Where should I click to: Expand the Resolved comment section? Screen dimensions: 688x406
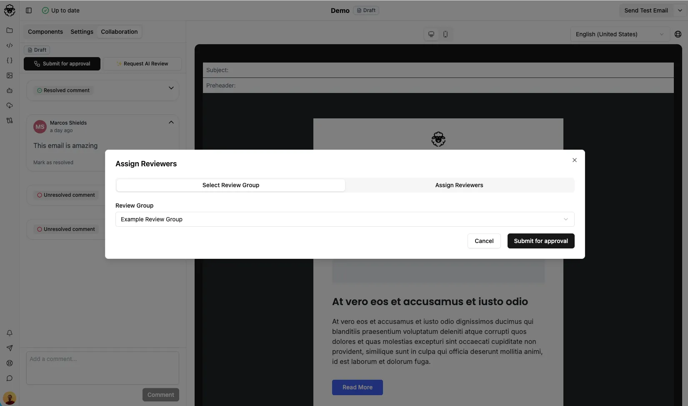[x=171, y=88]
